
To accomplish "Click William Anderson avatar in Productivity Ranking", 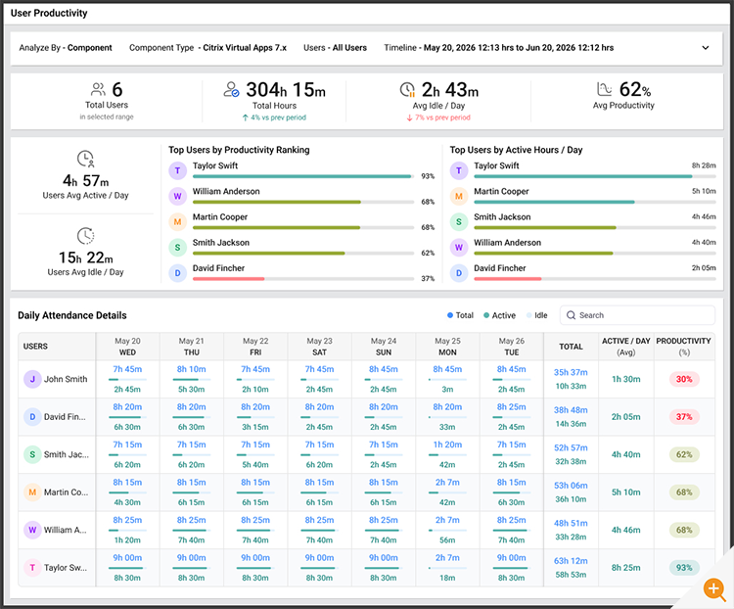I will coord(177,196).
